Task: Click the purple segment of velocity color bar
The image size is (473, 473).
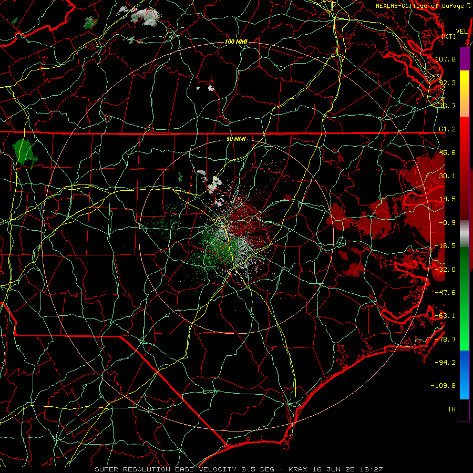Action: coord(464,58)
